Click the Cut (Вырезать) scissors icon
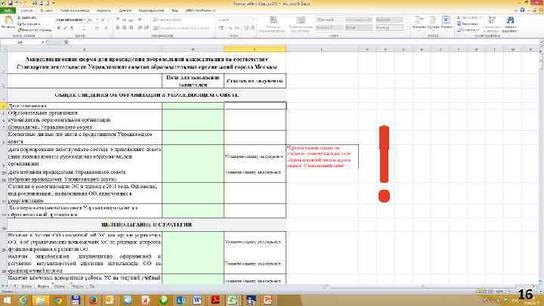This screenshot has width=544, height=306. (x=20, y=17)
